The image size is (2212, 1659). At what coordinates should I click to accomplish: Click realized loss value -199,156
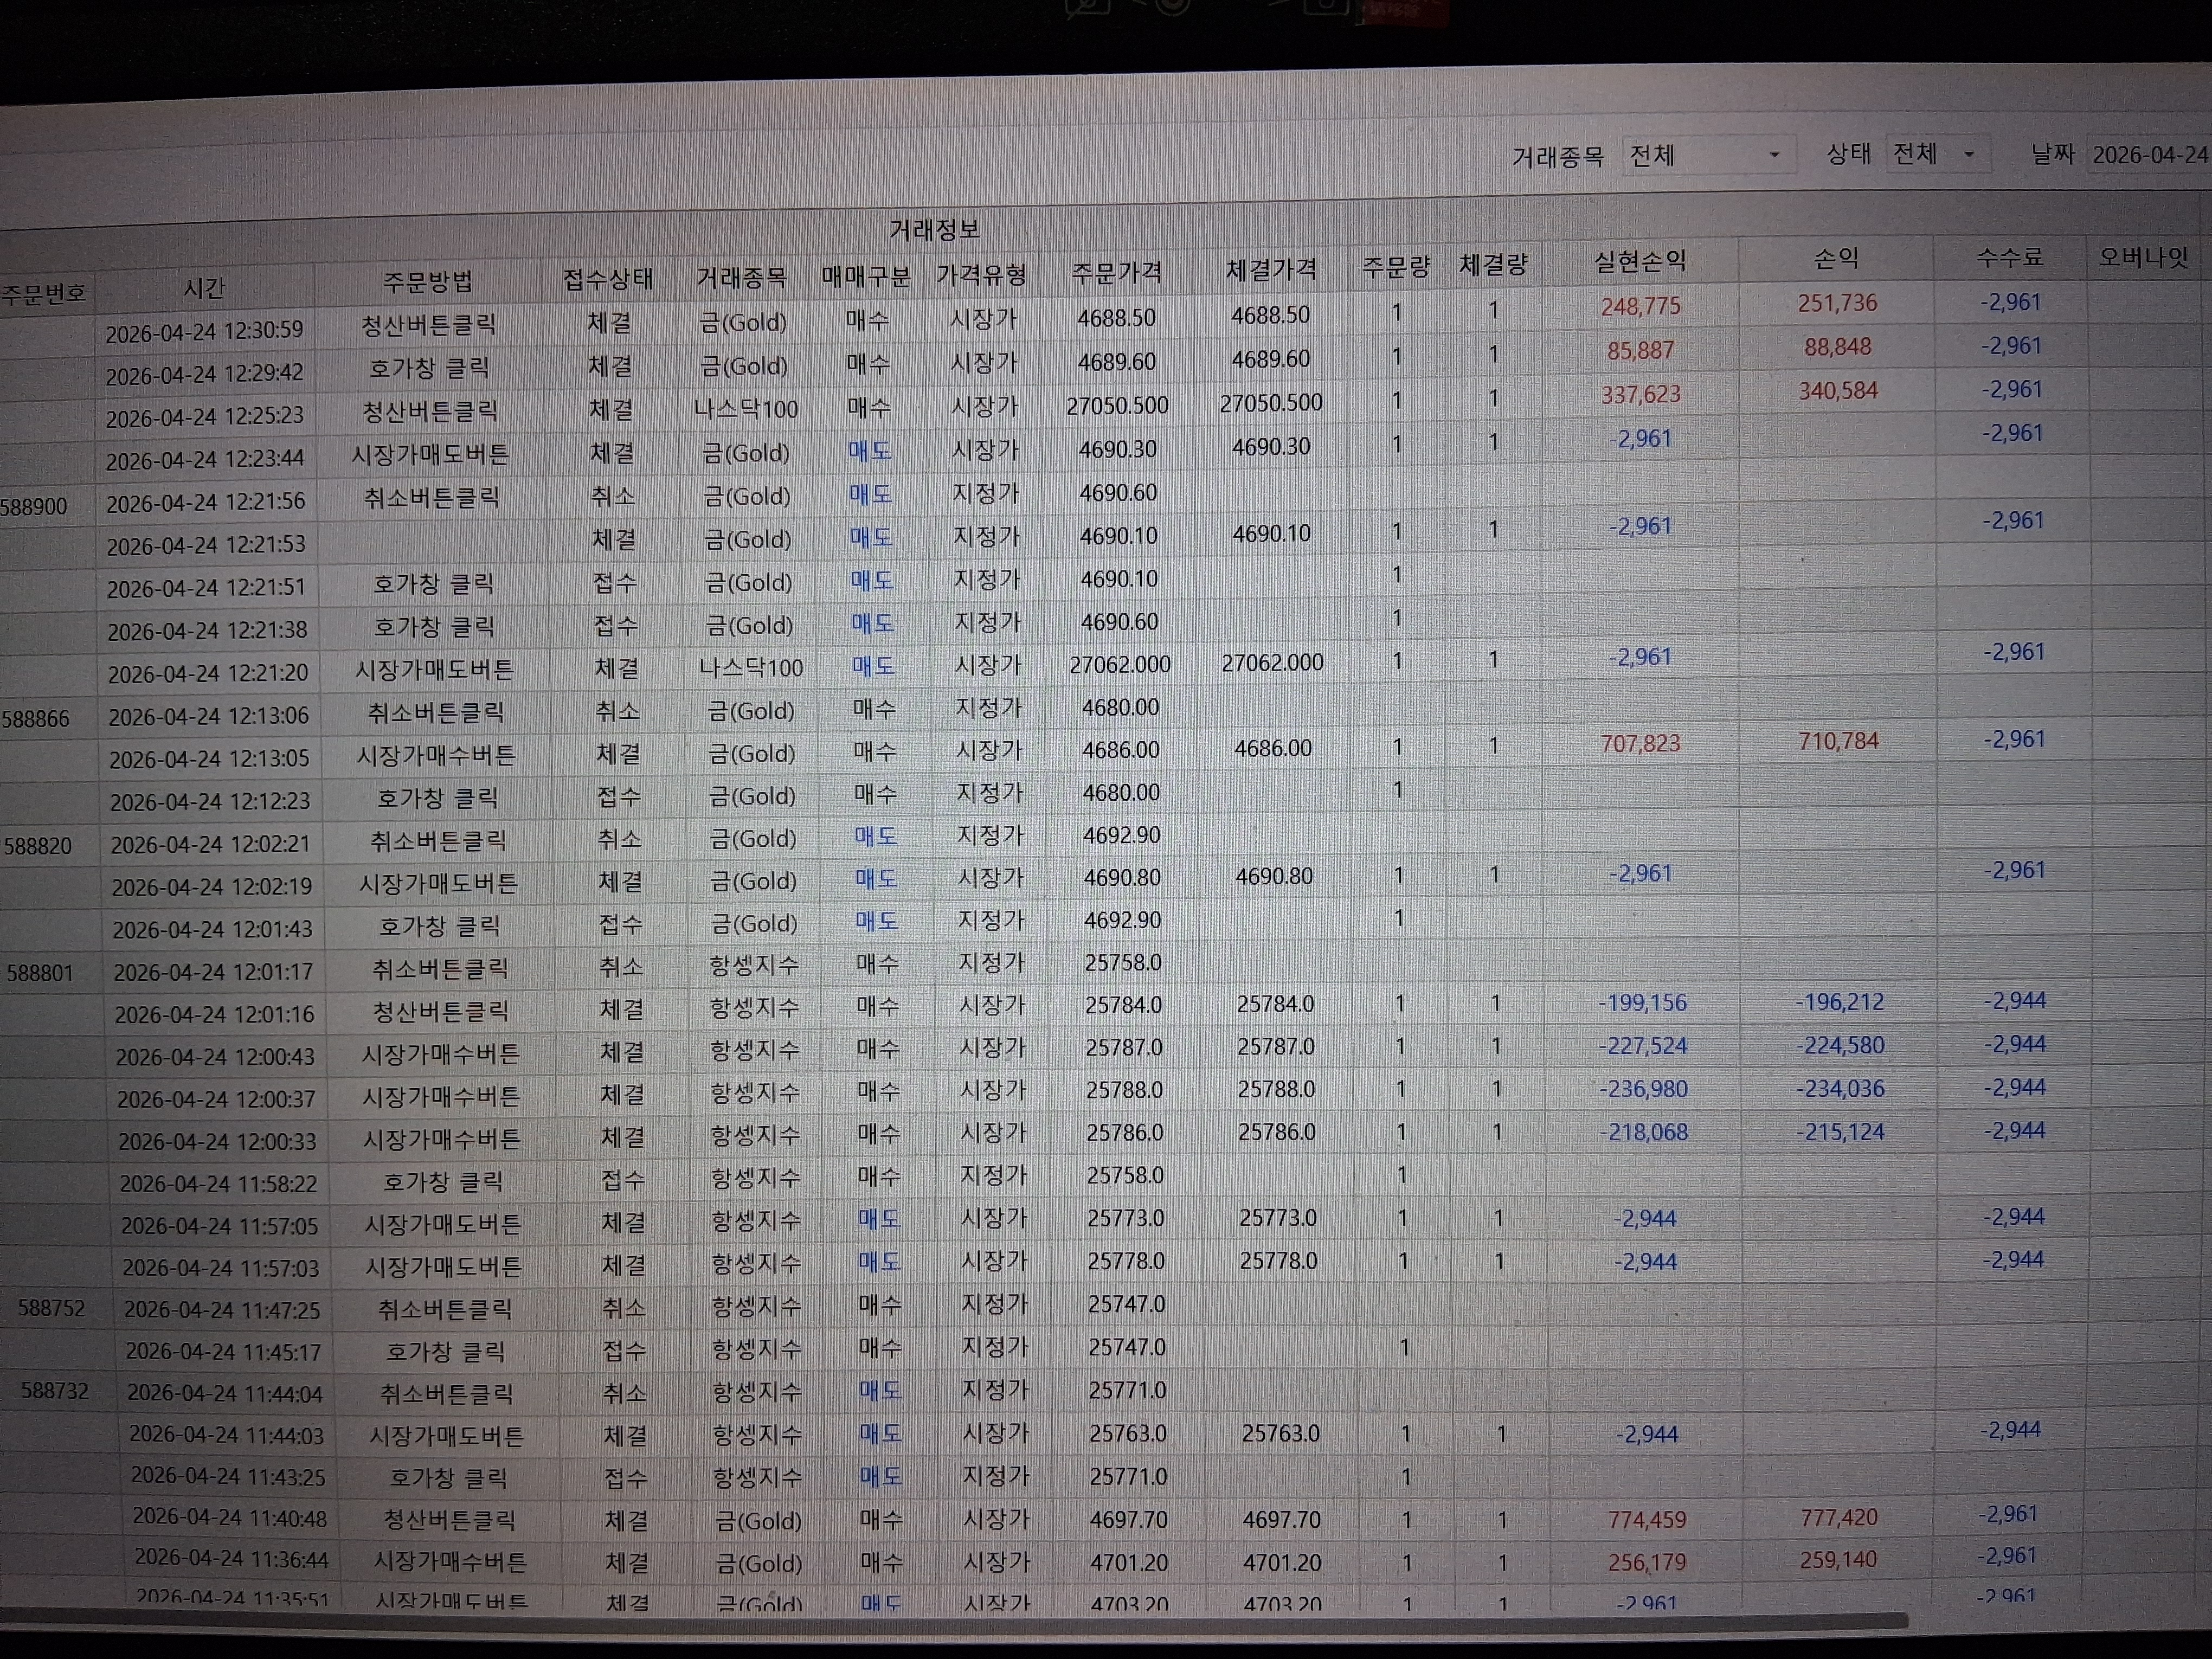(x=1642, y=1002)
